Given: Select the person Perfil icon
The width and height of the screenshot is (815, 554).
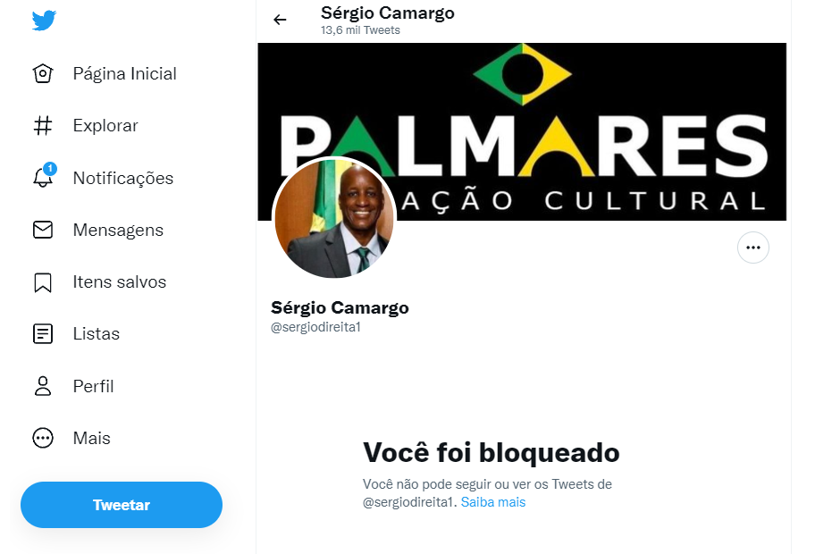Looking at the screenshot, I should (43, 386).
